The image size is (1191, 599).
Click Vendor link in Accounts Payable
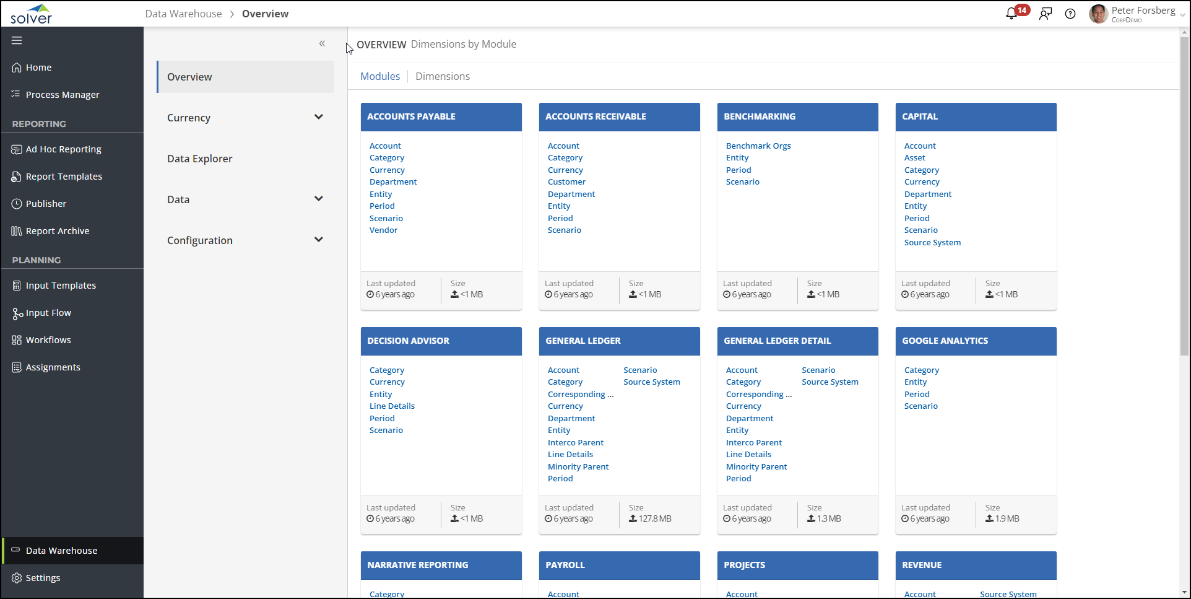[384, 230]
